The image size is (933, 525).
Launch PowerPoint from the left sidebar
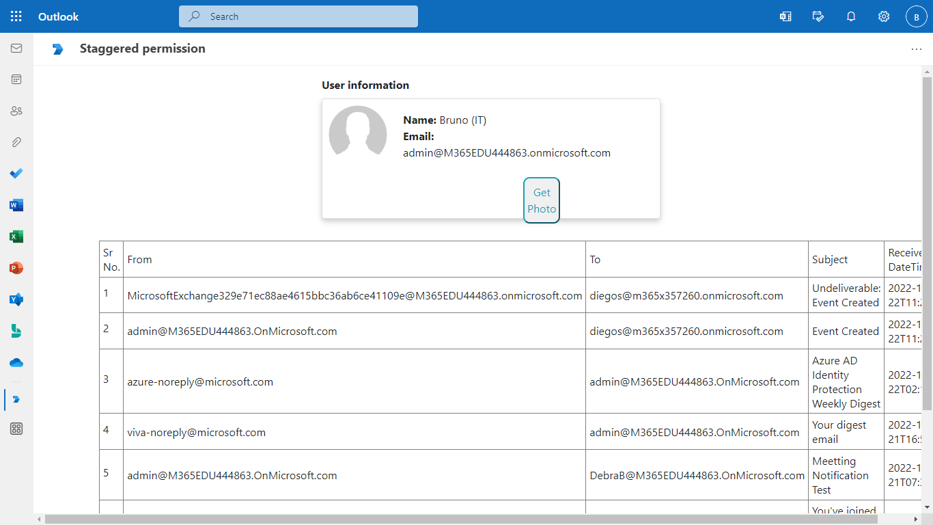(16, 268)
